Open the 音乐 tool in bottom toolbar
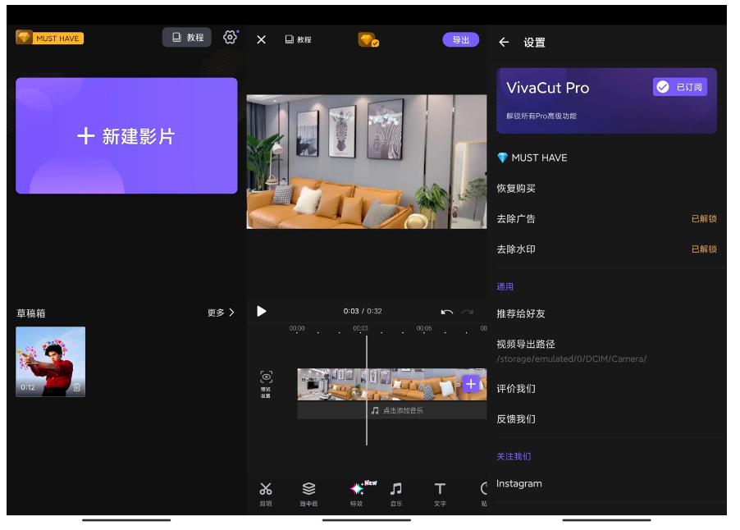Viewport: 740px width, 530px height. (396, 493)
